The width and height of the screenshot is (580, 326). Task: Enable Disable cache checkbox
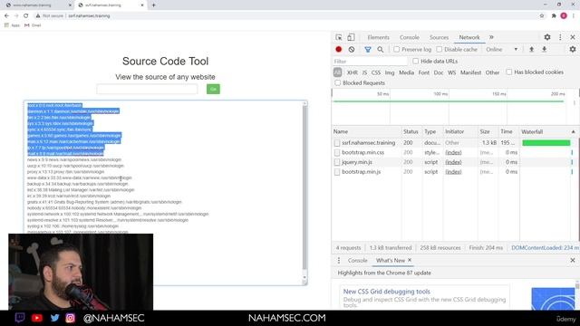pyautogui.click(x=439, y=49)
